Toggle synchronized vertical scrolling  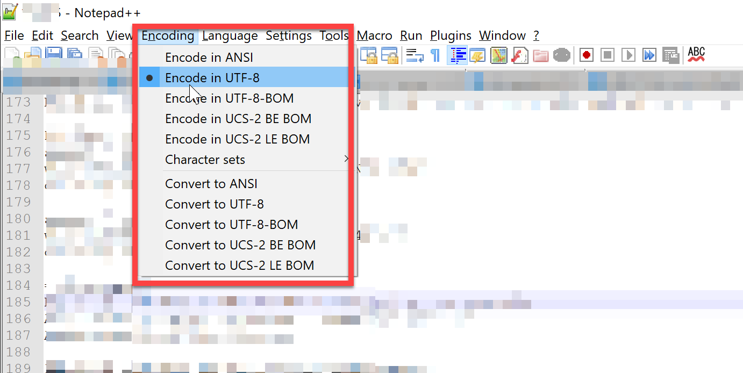(369, 55)
